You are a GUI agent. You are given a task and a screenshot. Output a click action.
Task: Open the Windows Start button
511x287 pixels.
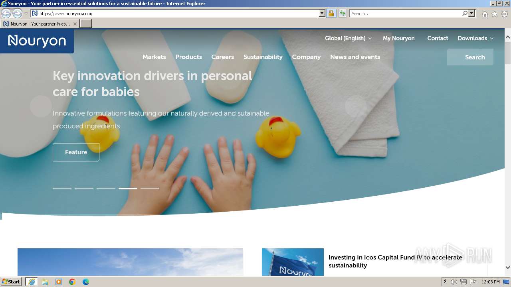11,282
